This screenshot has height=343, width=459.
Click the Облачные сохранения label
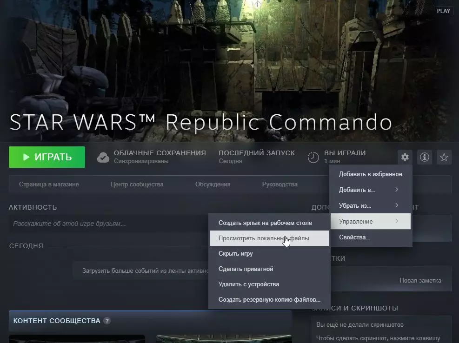point(160,153)
